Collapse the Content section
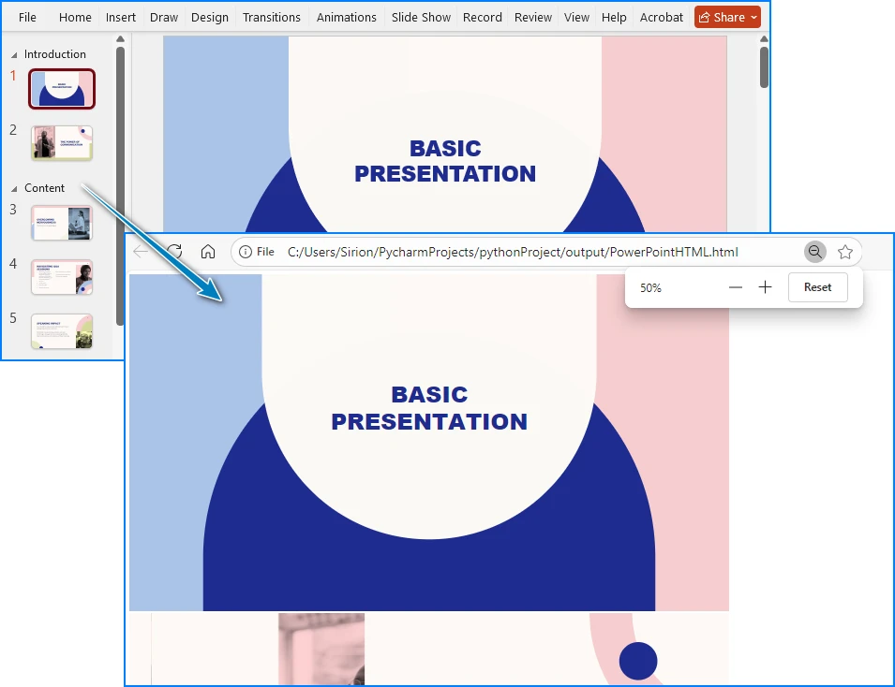This screenshot has width=895, height=687. [x=13, y=187]
